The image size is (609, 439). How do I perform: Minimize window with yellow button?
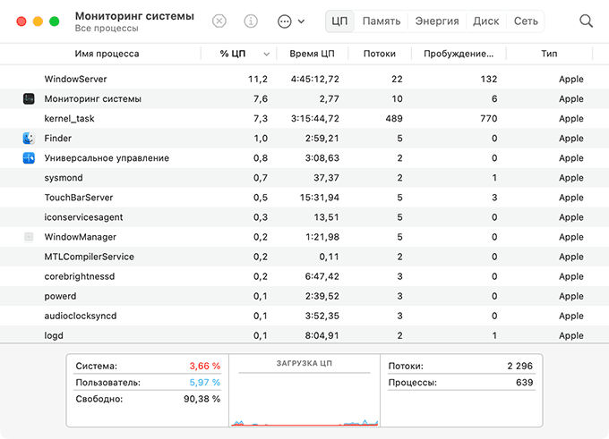[x=38, y=21]
